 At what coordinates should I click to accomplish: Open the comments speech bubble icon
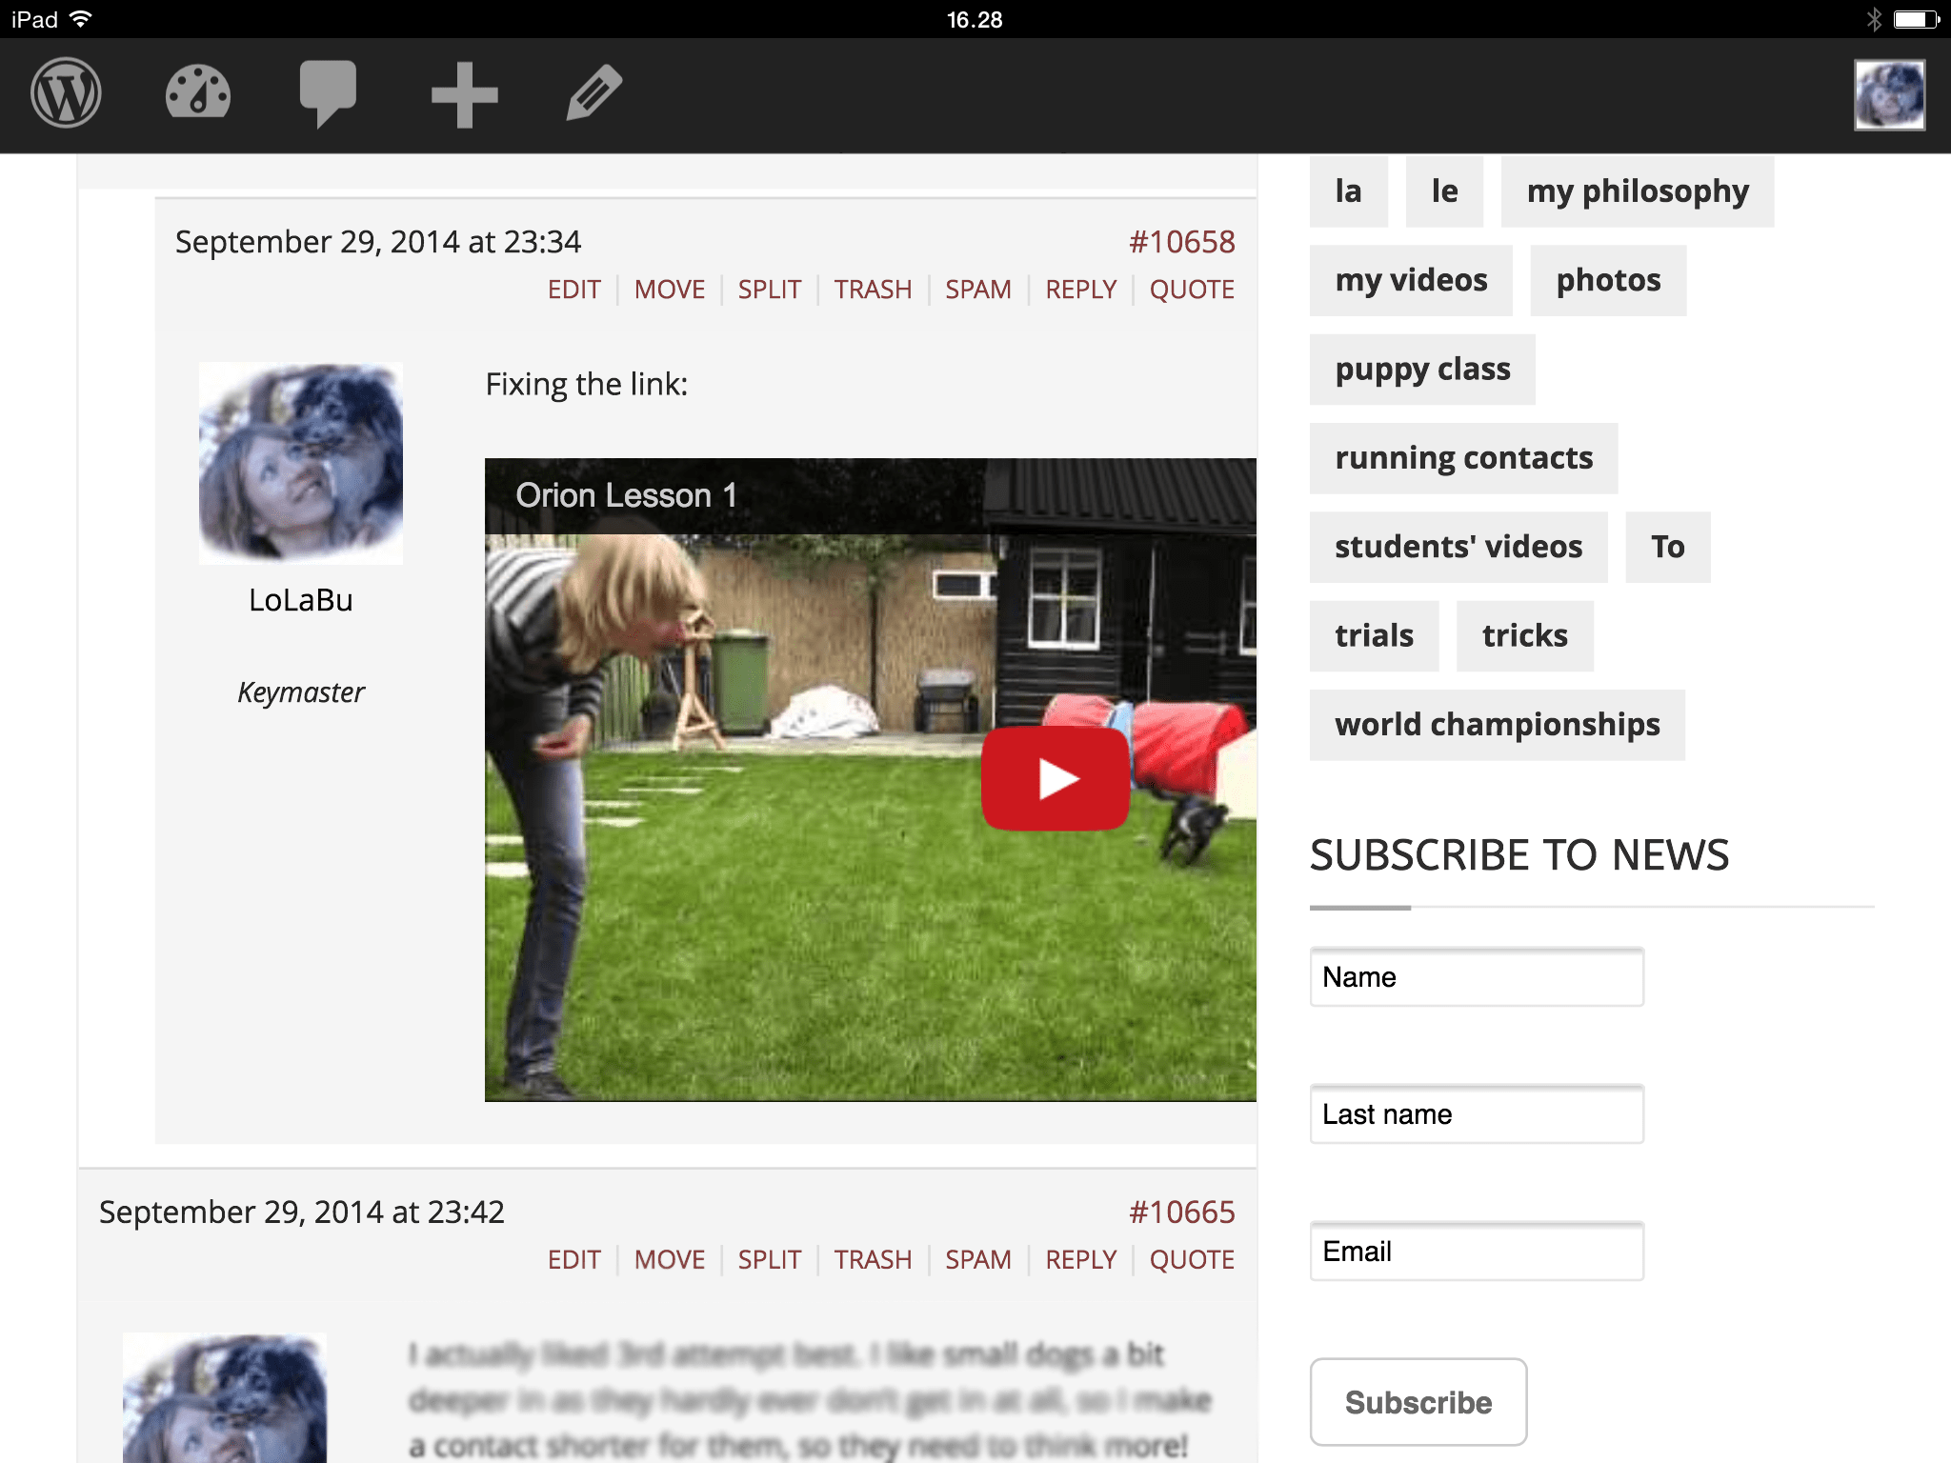[328, 93]
